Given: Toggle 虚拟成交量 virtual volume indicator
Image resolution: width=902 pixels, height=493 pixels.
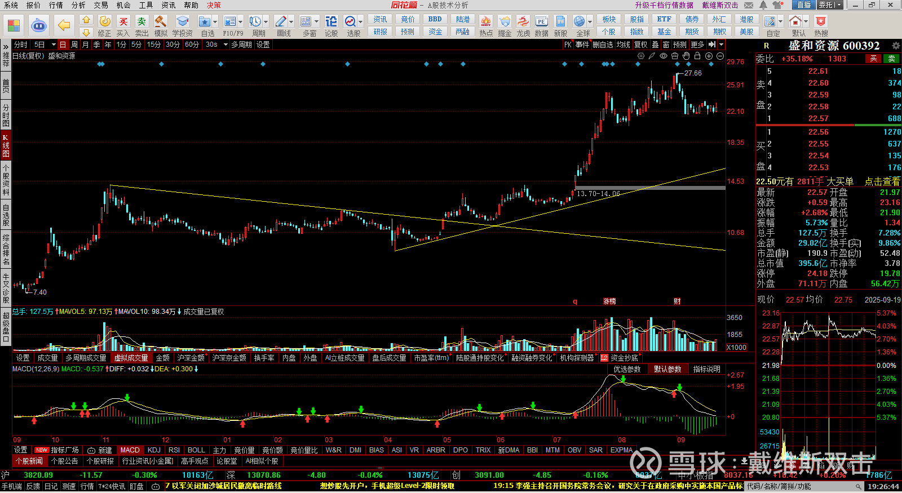Looking at the screenshot, I should click(131, 358).
